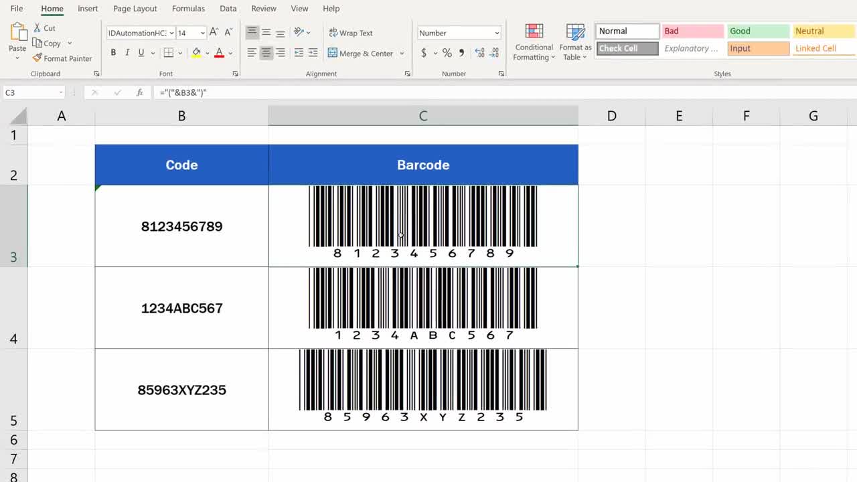Apply the Linked Cell style
Image resolution: width=857 pixels, height=482 pixels.
(824, 49)
